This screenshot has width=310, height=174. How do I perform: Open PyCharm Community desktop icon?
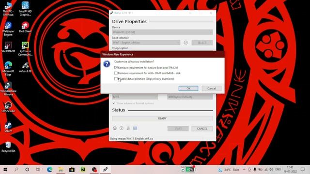coord(25,49)
